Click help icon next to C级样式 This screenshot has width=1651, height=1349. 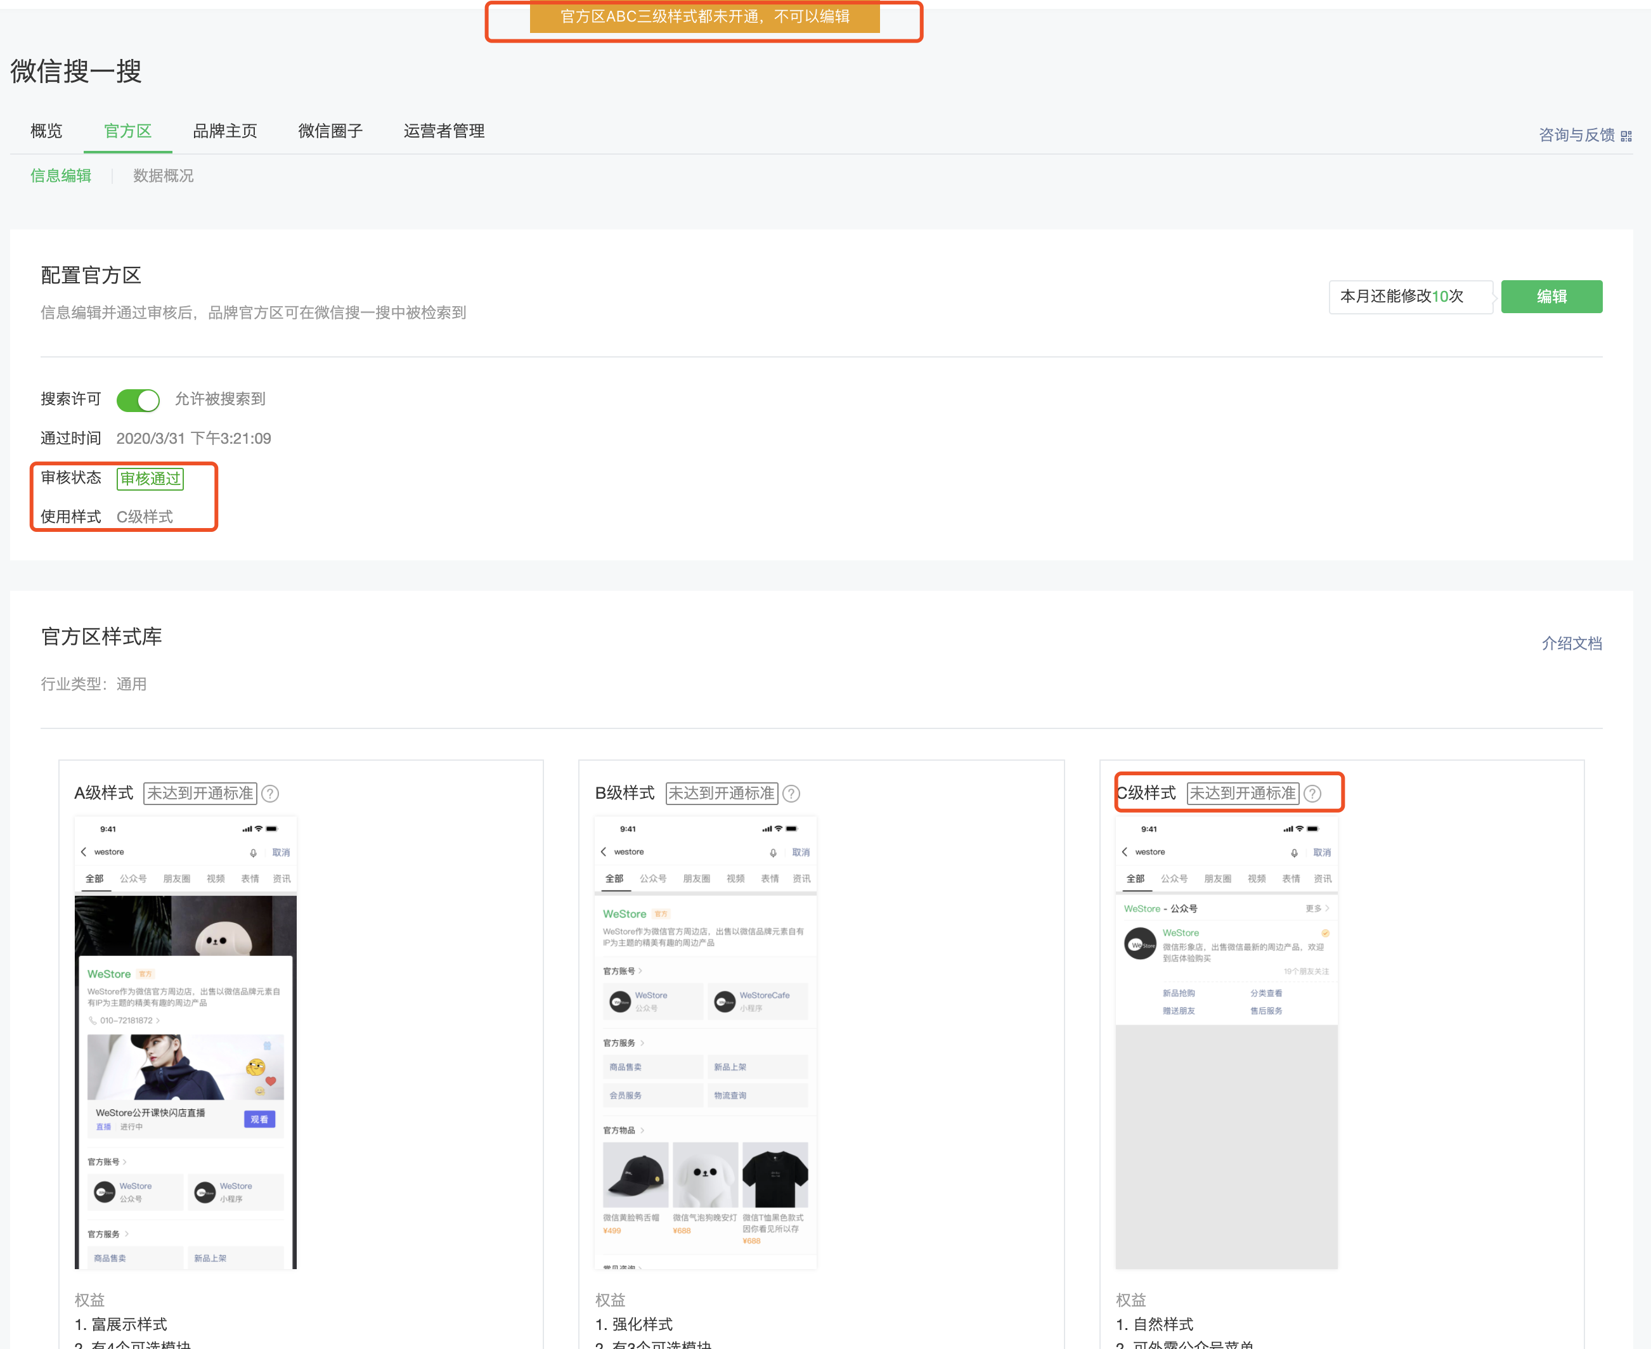click(1312, 794)
